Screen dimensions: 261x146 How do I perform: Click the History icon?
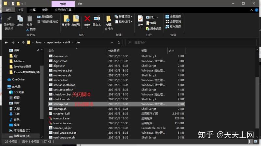[148, 29]
